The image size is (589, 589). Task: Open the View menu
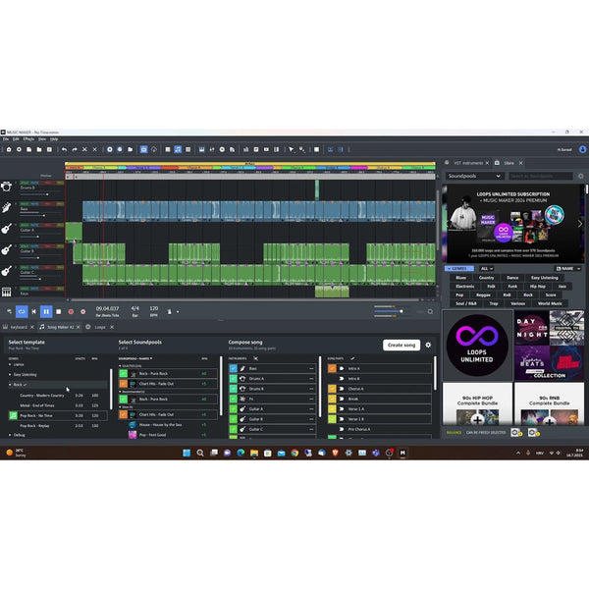(42, 139)
